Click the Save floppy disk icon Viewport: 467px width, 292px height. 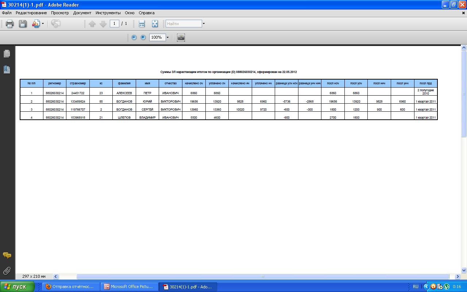click(x=23, y=24)
